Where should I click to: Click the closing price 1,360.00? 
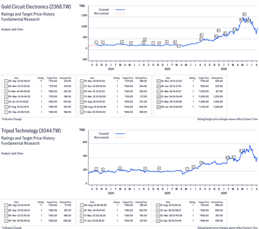tap(218, 107)
